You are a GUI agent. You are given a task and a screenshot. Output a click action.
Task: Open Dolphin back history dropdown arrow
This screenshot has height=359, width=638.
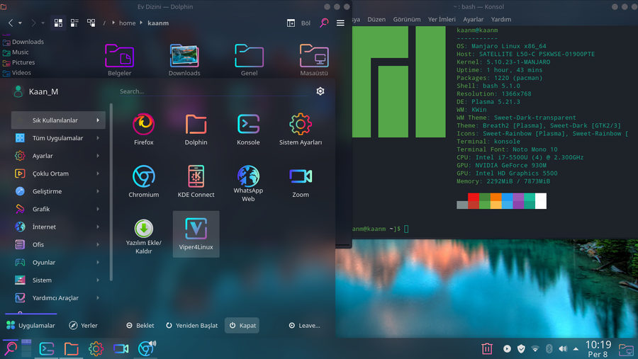pos(20,23)
